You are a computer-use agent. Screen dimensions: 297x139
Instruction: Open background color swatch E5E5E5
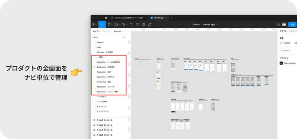[x=281, y=43]
